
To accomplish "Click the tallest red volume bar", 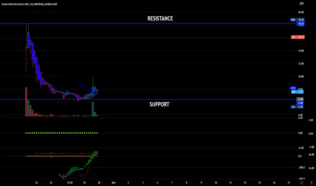I will click(26, 102).
